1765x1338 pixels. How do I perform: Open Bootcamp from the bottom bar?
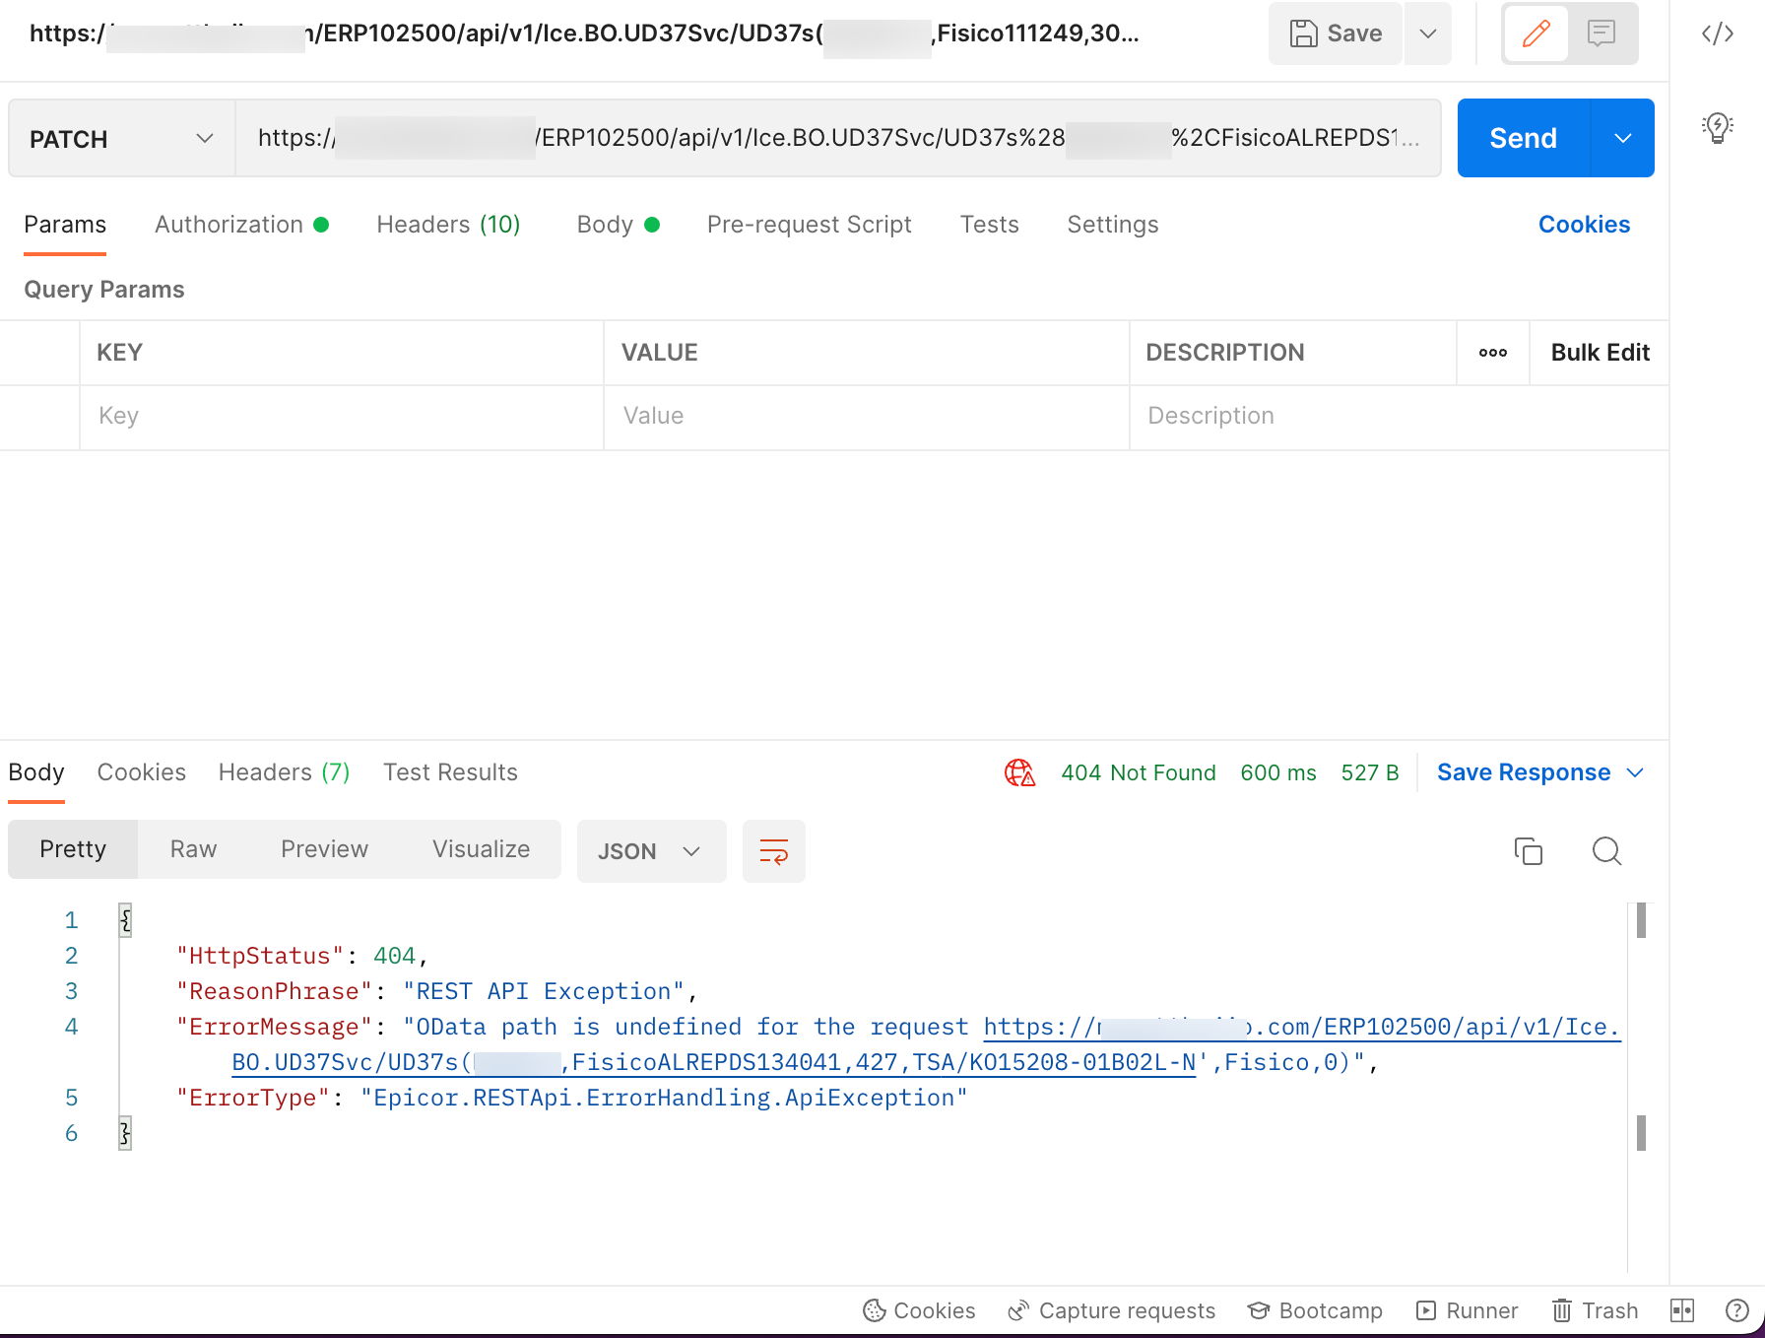tap(1315, 1310)
